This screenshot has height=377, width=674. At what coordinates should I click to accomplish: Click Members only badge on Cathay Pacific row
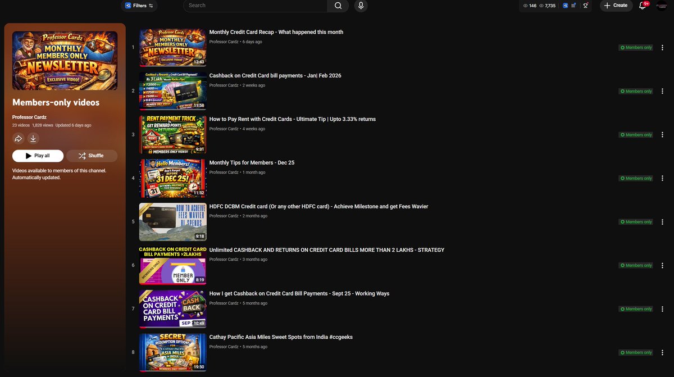pos(636,352)
